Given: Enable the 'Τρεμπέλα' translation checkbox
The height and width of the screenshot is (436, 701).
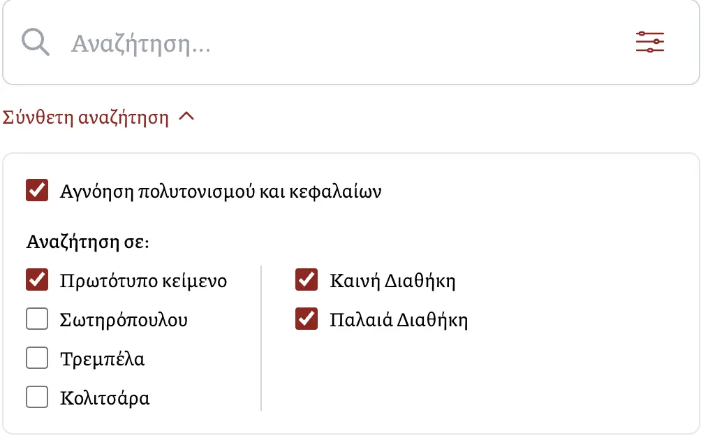Looking at the screenshot, I should 37,358.
